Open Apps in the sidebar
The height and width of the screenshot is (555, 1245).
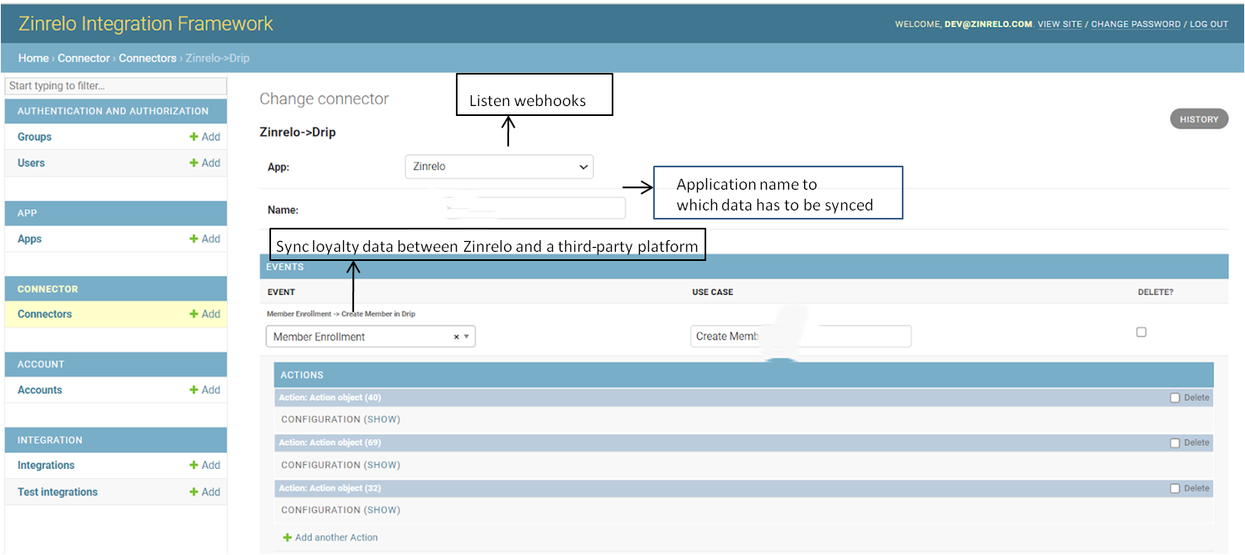click(30, 239)
